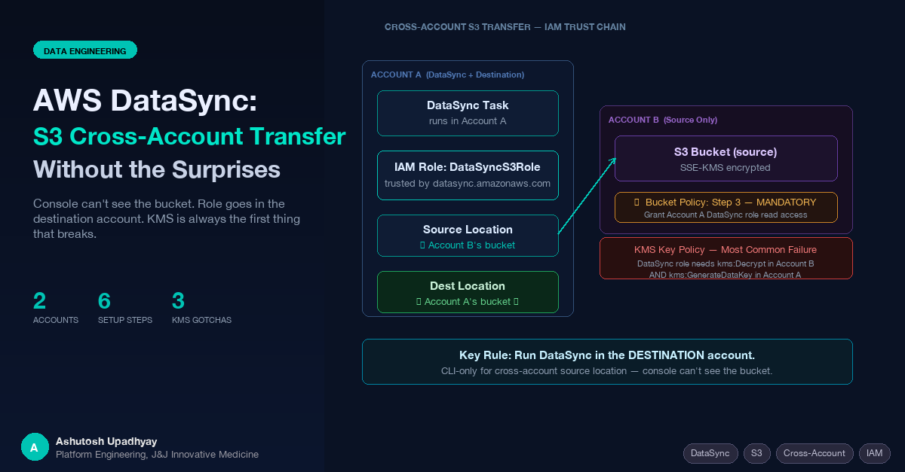Open the DataSync Task box

(x=468, y=113)
